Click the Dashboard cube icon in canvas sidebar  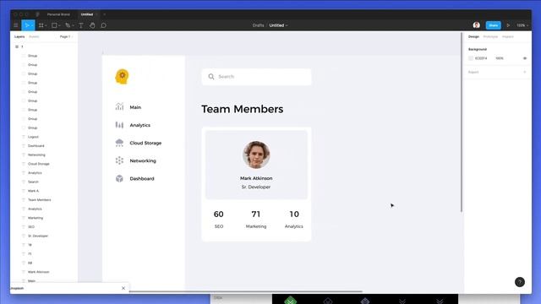click(119, 178)
